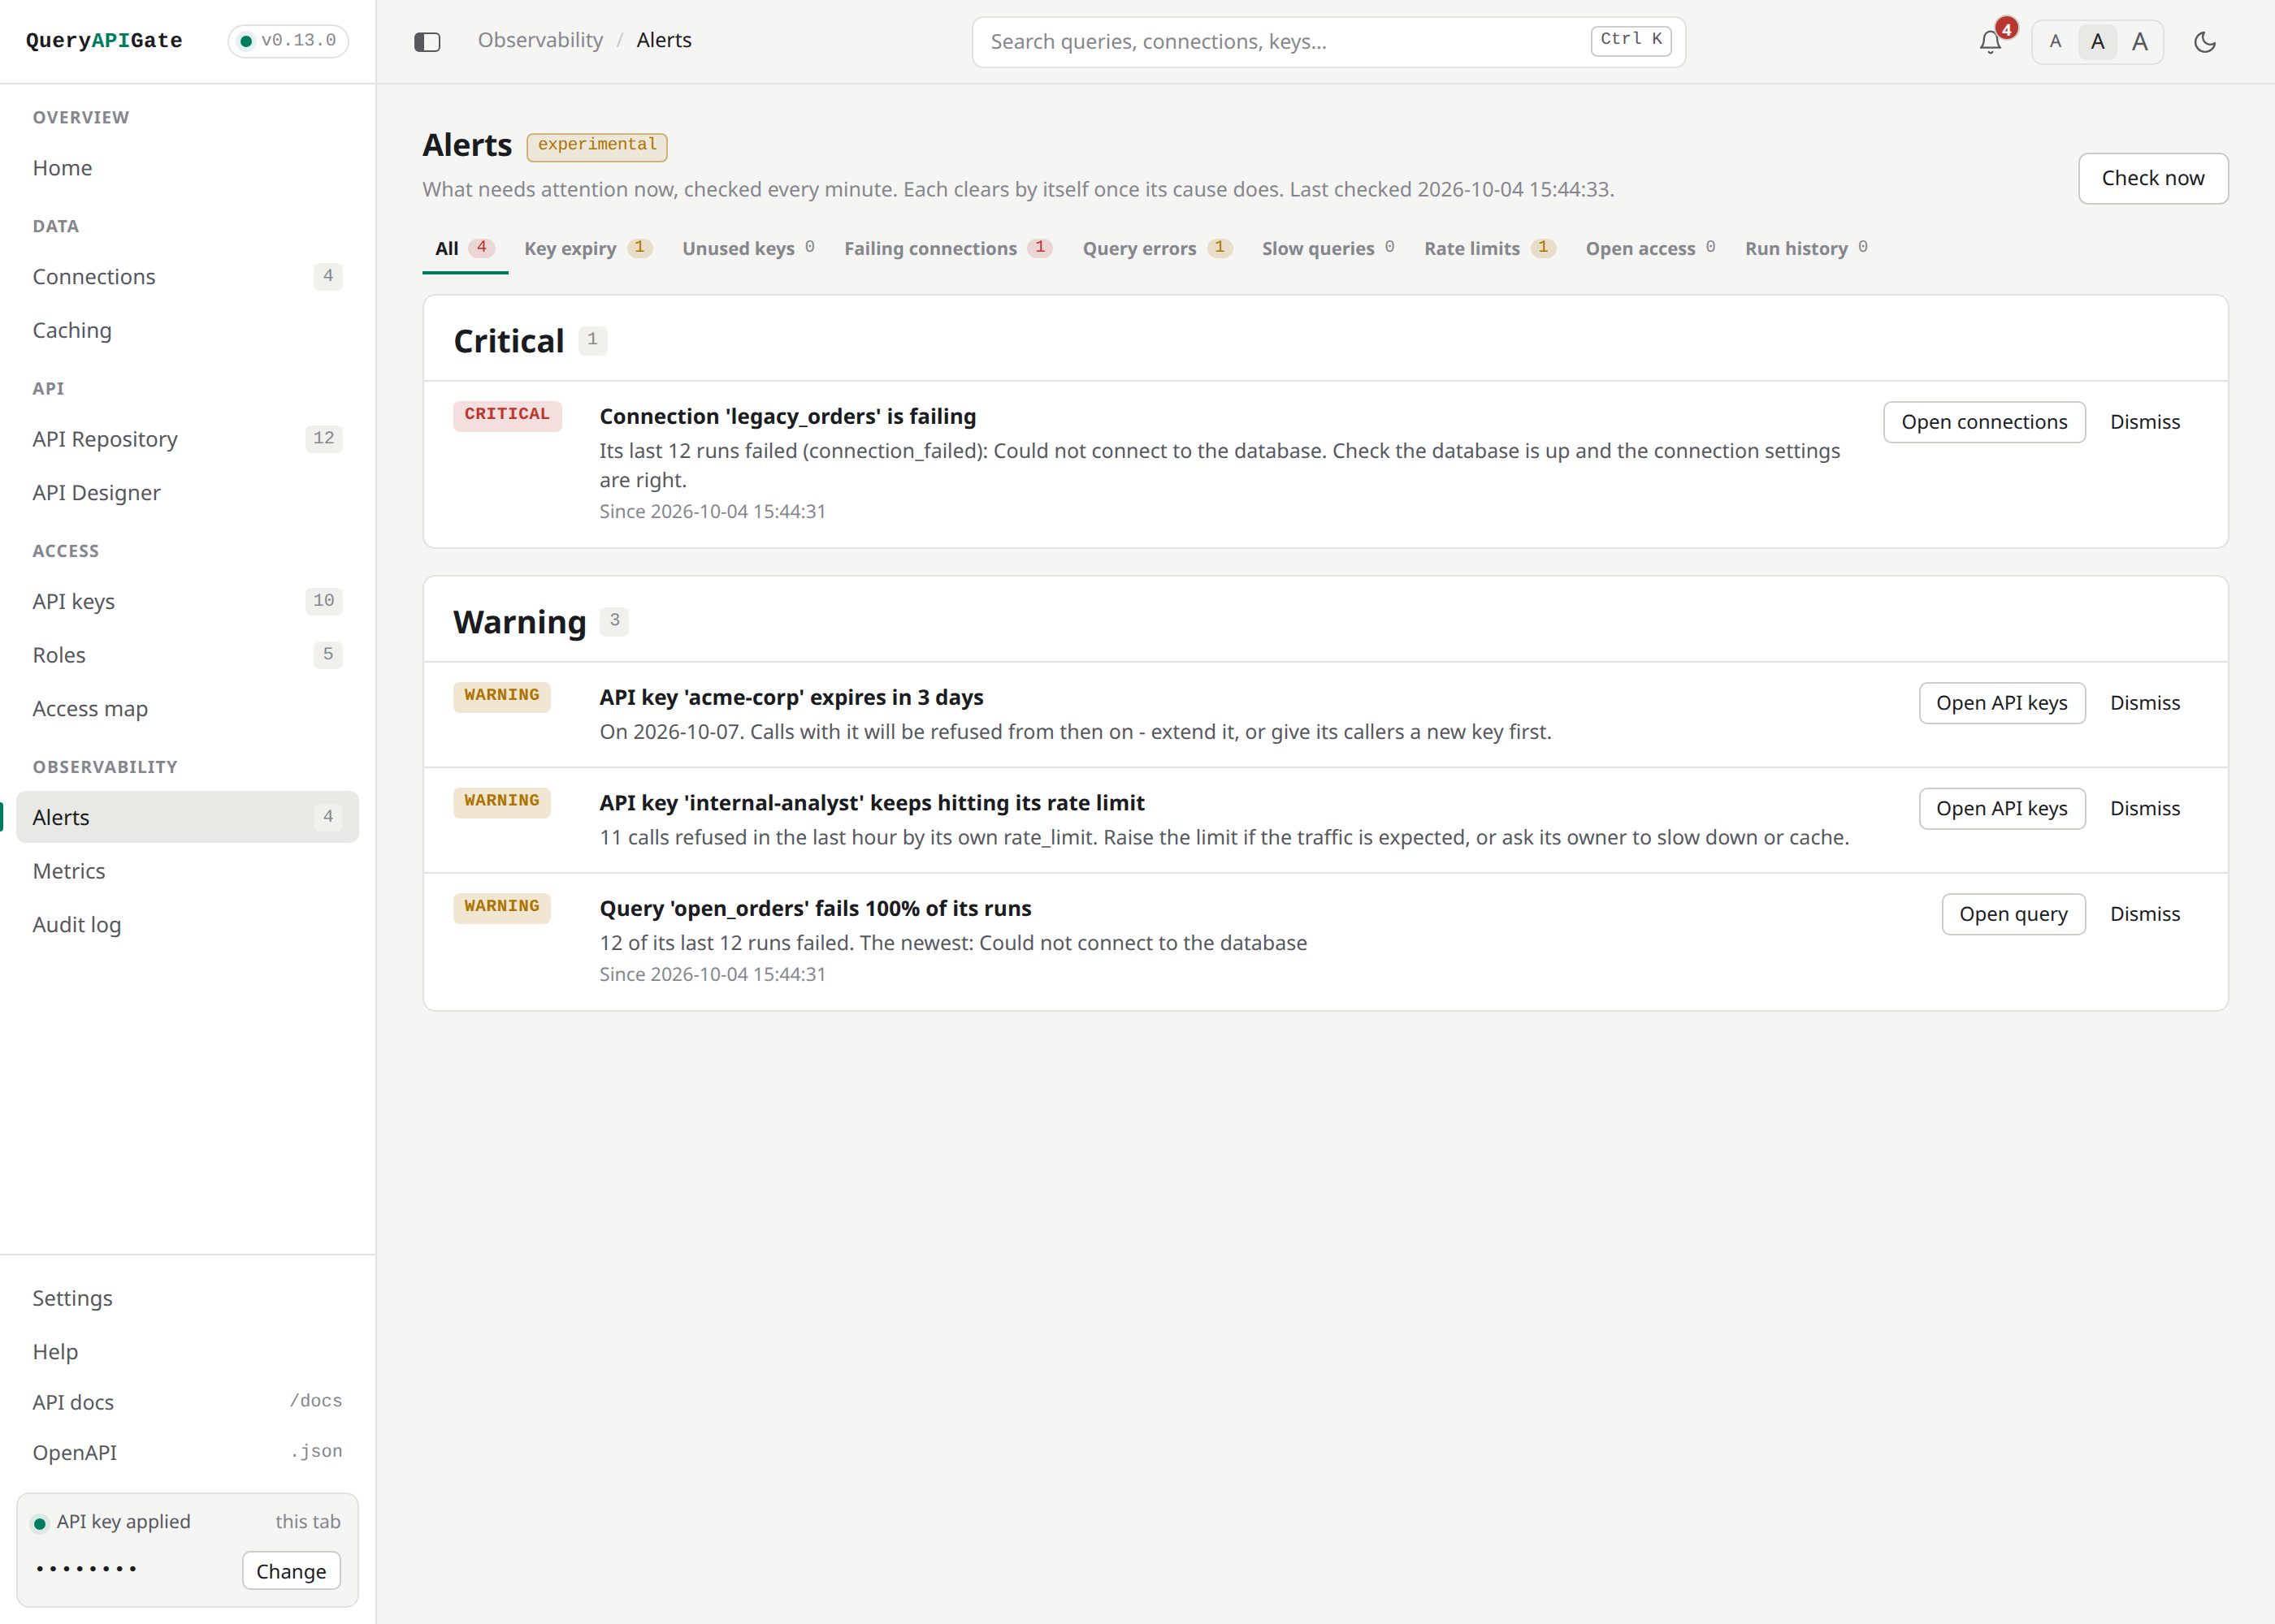Screen dimensions: 2275x1624
Task: Dismiss the acme-corp key expiry alert
Action: 2145,703
